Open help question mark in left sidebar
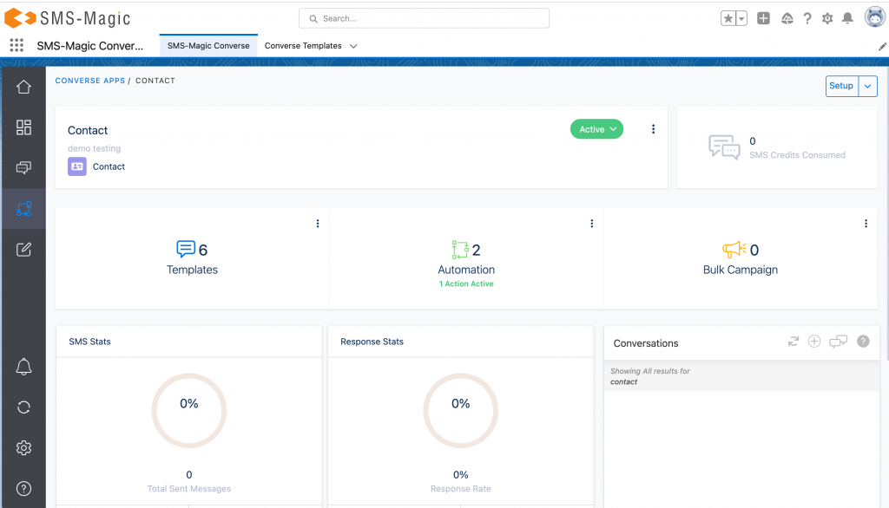The width and height of the screenshot is (889, 508). click(x=23, y=488)
